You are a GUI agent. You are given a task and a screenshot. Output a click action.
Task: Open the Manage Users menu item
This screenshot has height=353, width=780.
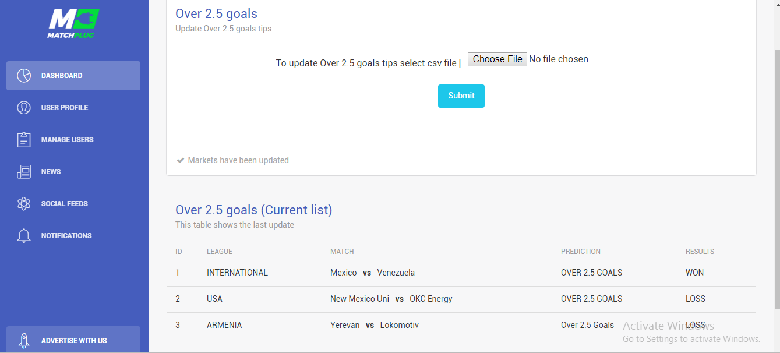click(x=73, y=140)
